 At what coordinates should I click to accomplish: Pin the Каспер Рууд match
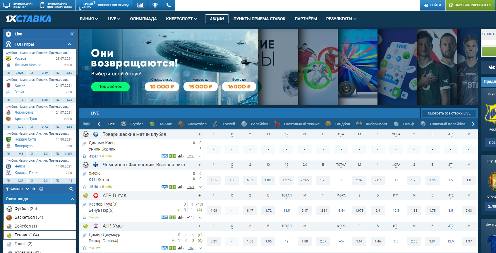pos(84,205)
